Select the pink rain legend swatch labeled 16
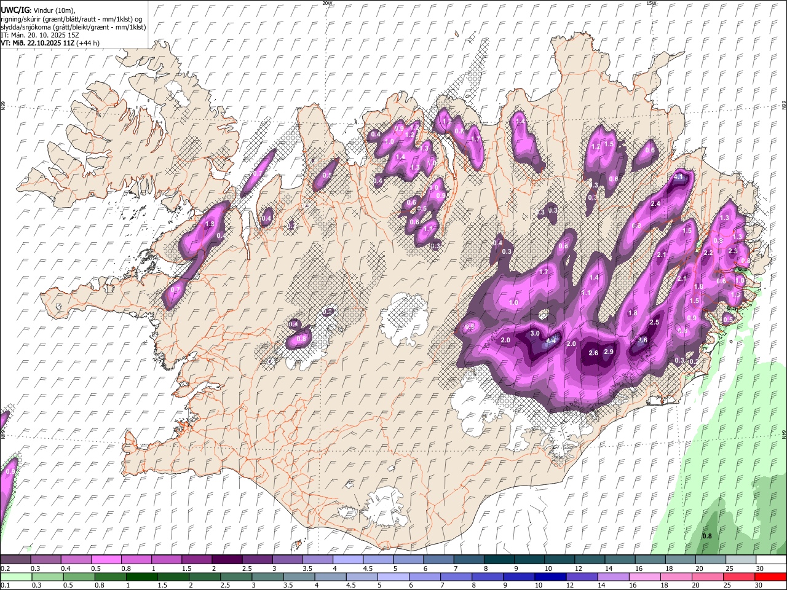Viewport: 787px width, 590px height. (644, 576)
